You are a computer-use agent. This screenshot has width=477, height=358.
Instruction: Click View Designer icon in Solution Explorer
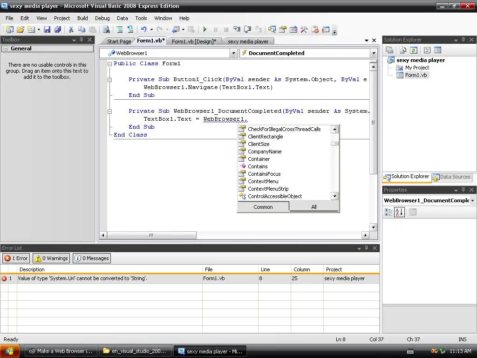[437, 50]
